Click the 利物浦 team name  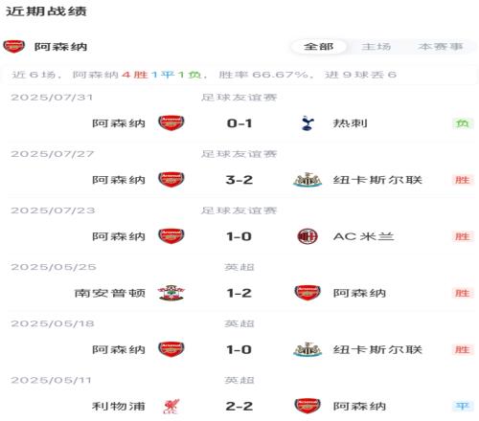coord(119,407)
